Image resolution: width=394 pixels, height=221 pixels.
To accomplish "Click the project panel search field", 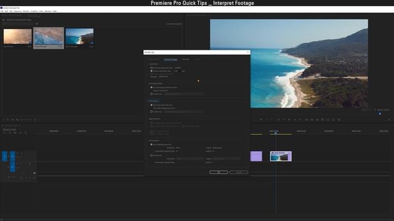I will click(18, 24).
